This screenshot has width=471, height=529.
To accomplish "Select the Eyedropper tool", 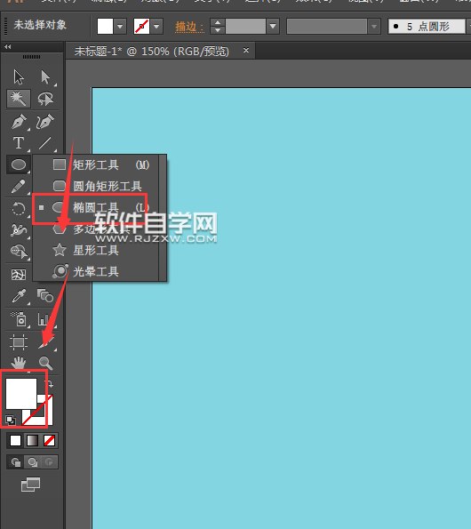I will [19, 296].
